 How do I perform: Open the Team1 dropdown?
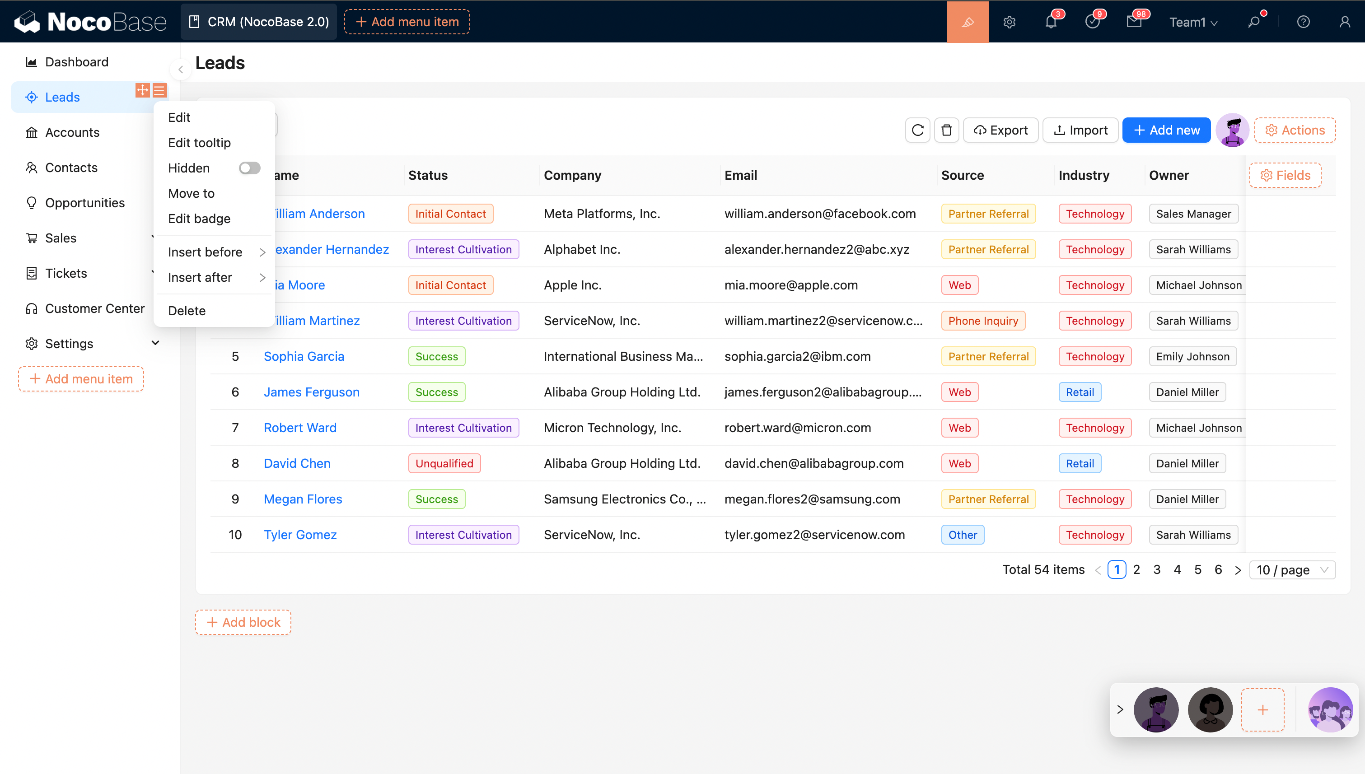pos(1193,22)
